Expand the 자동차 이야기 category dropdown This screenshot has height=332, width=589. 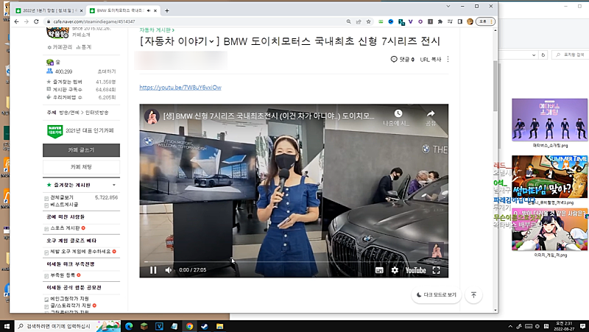tap(211, 41)
